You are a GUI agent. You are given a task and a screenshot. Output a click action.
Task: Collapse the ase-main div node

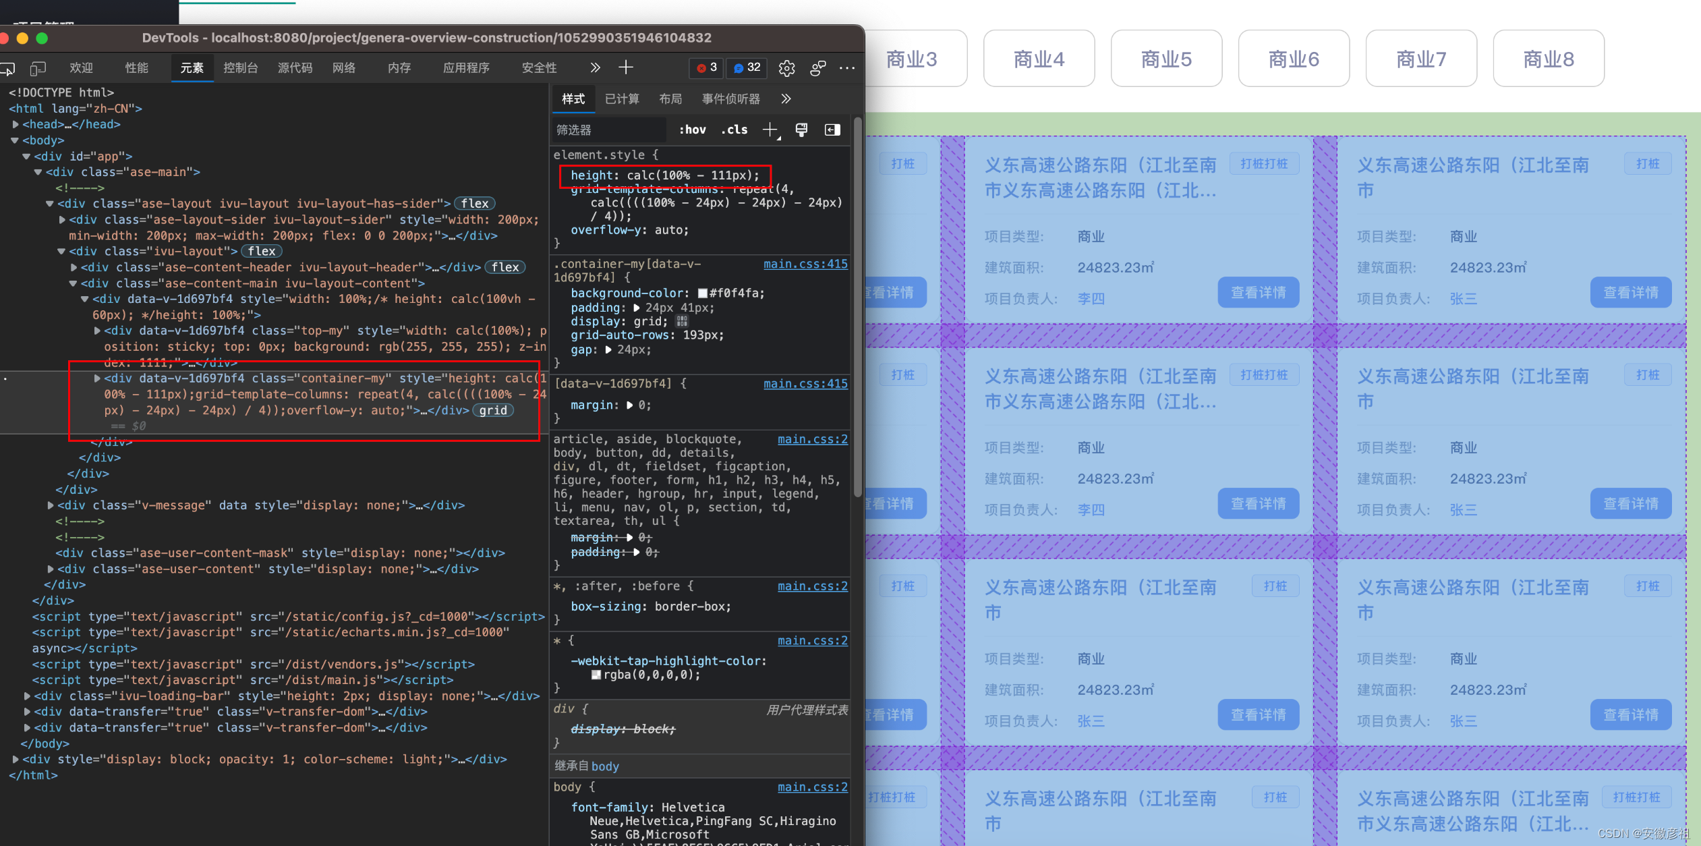(x=38, y=172)
